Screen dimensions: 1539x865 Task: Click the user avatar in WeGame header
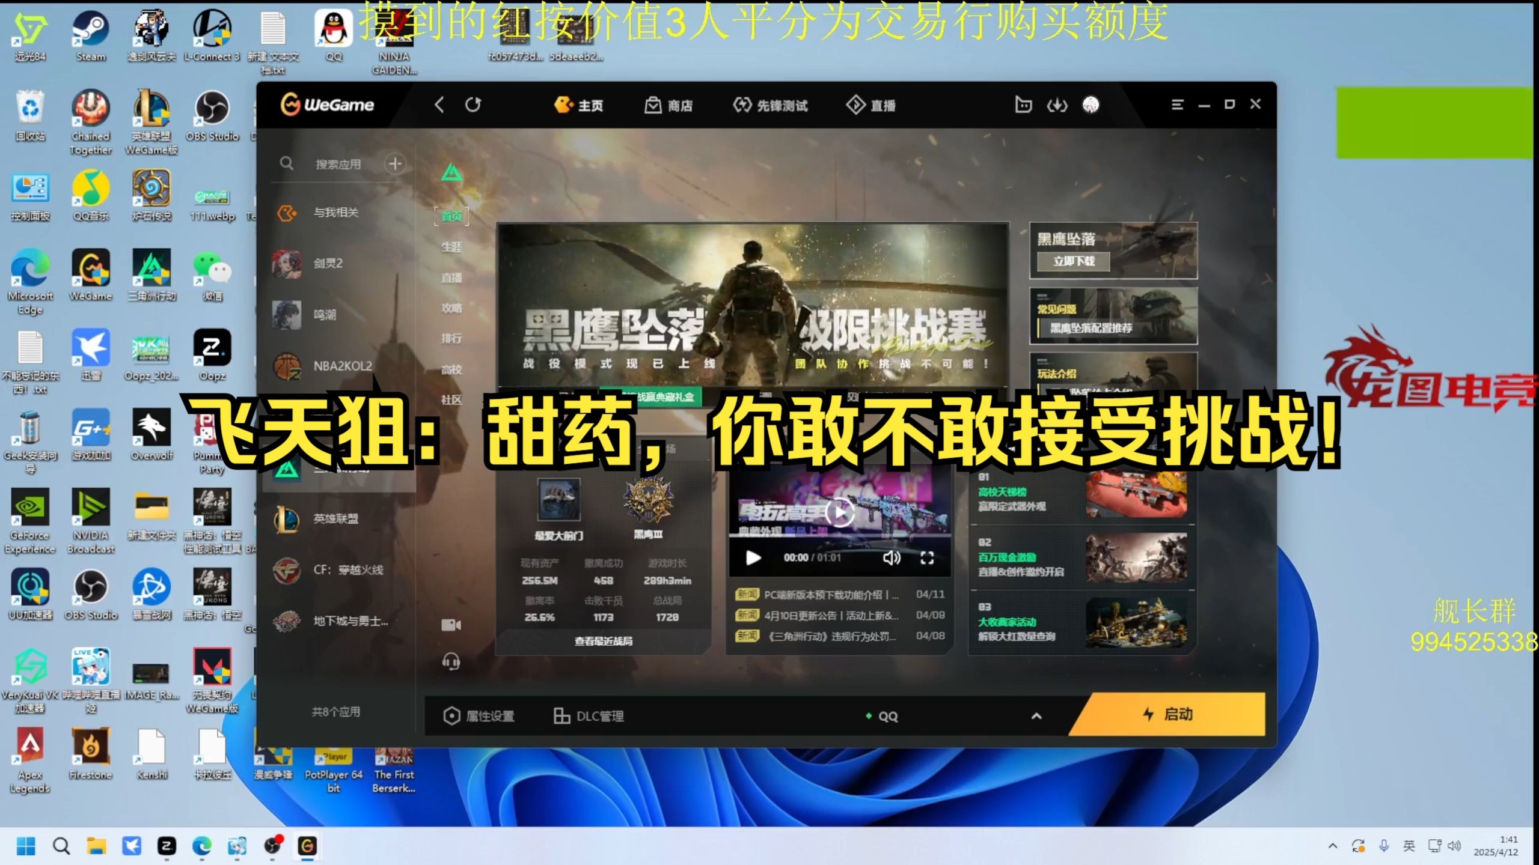point(1091,105)
